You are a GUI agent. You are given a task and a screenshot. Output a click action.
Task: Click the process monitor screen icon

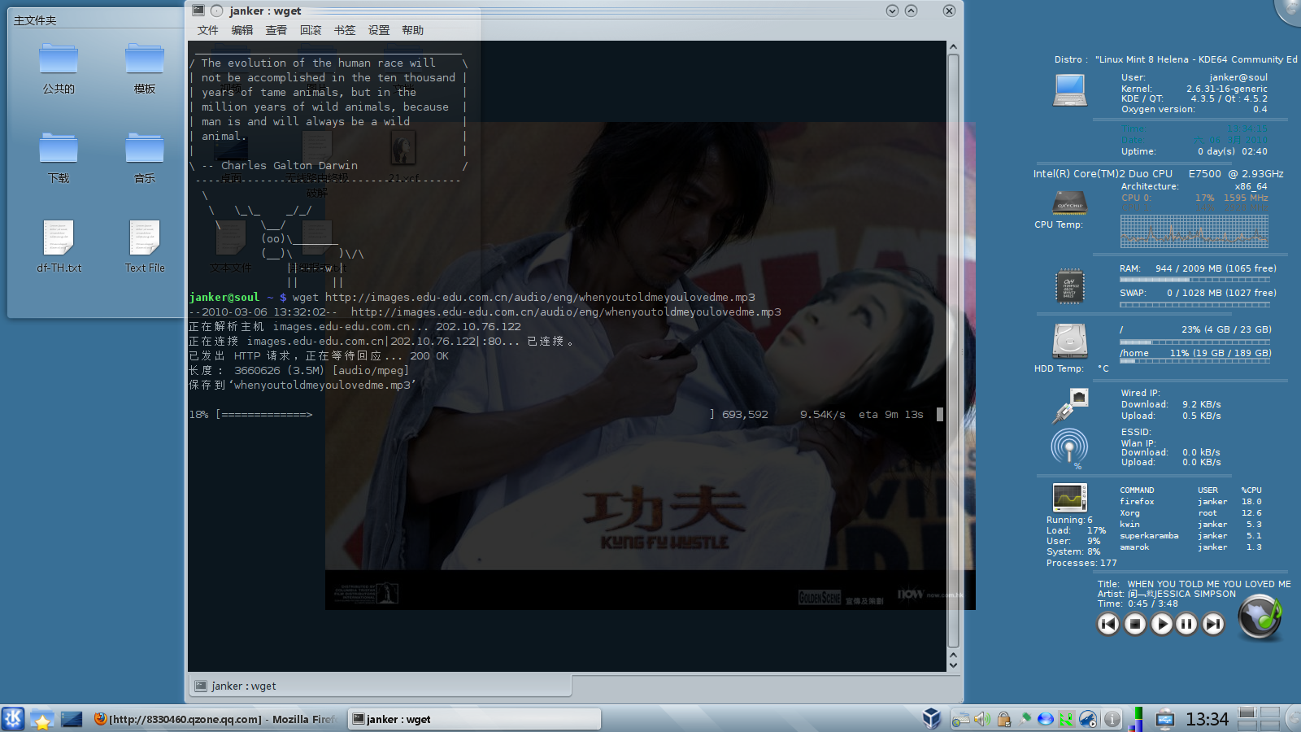1069,497
